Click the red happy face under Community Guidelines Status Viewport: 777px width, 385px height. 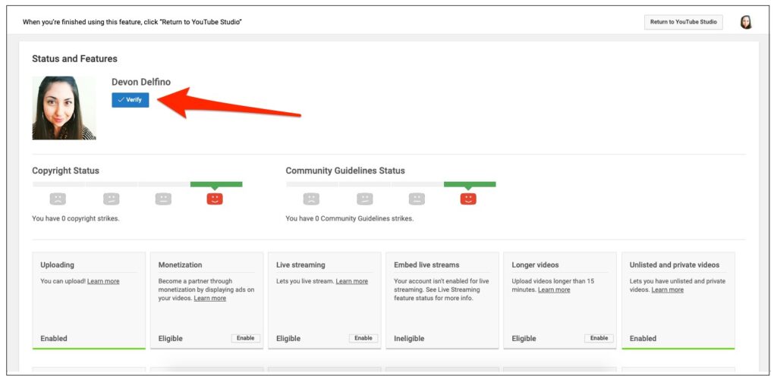(468, 199)
